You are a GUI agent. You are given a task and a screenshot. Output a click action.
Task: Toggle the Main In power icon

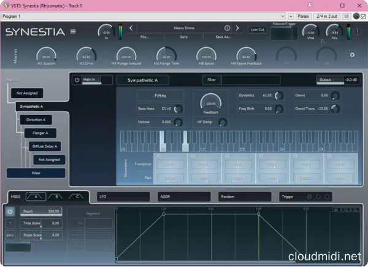click(77, 80)
